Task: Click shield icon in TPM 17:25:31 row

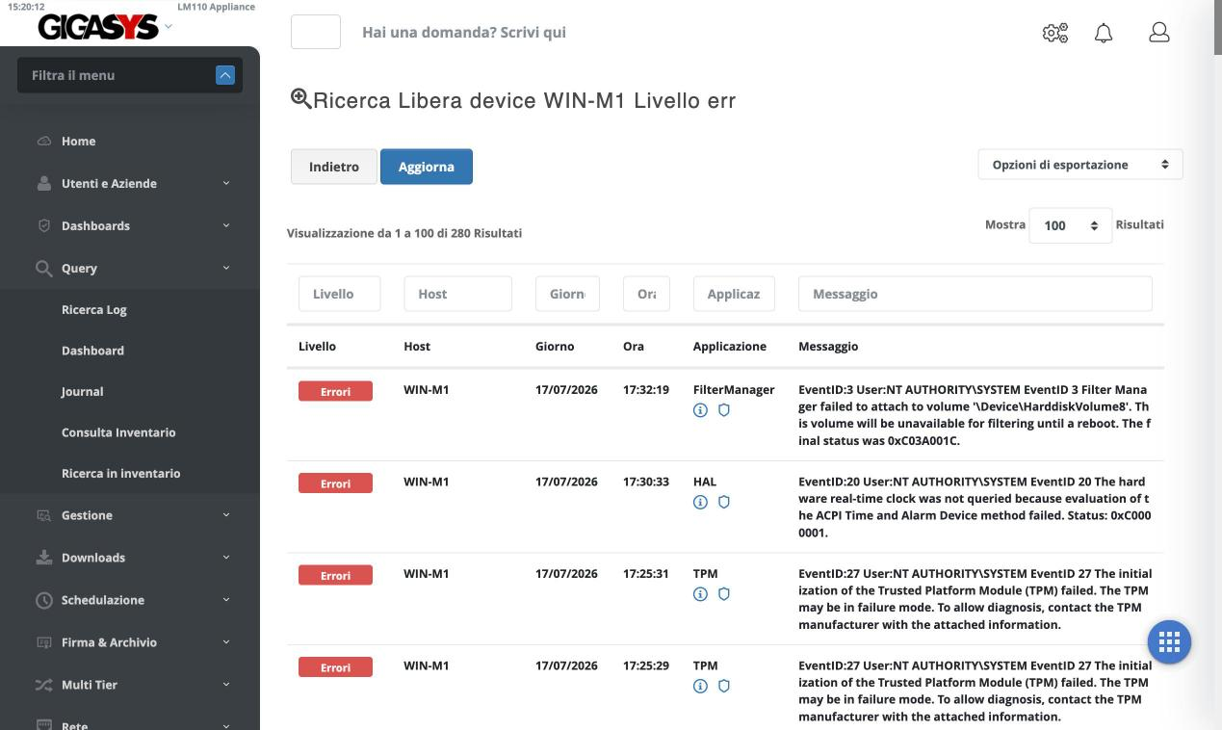Action: pyautogui.click(x=724, y=594)
